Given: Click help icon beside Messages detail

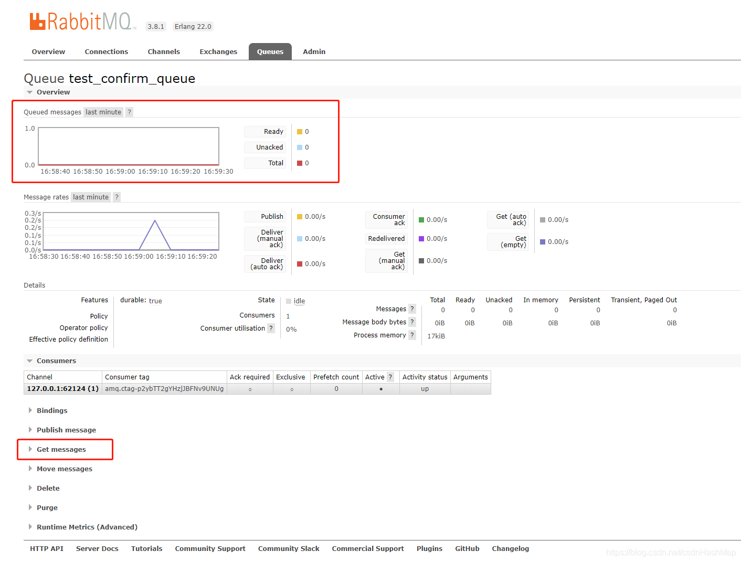Looking at the screenshot, I should (x=412, y=309).
